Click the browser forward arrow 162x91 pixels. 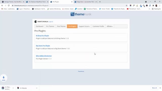coord(6,6)
